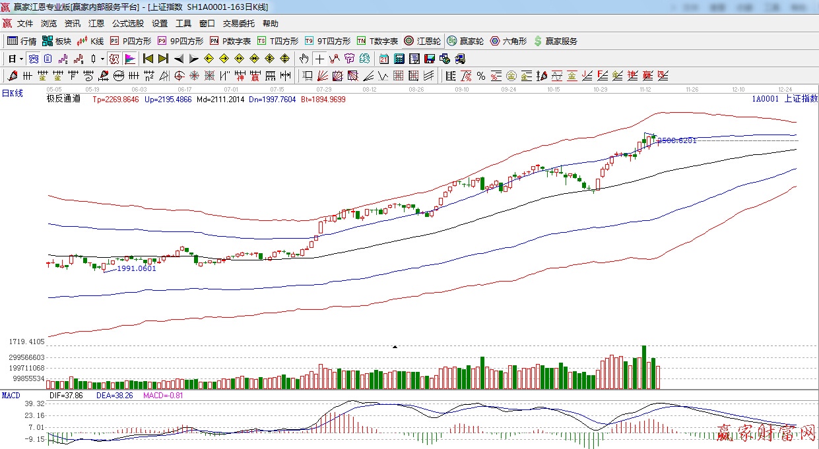Expand the candlestick style dropdown arrow
Screen dimensions: 819x449
102,59
